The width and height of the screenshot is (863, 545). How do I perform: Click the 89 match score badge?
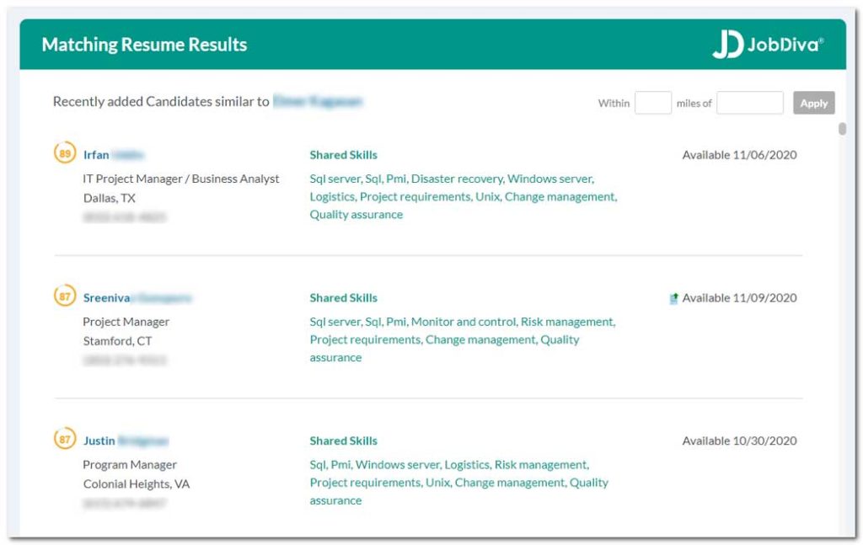click(x=65, y=154)
